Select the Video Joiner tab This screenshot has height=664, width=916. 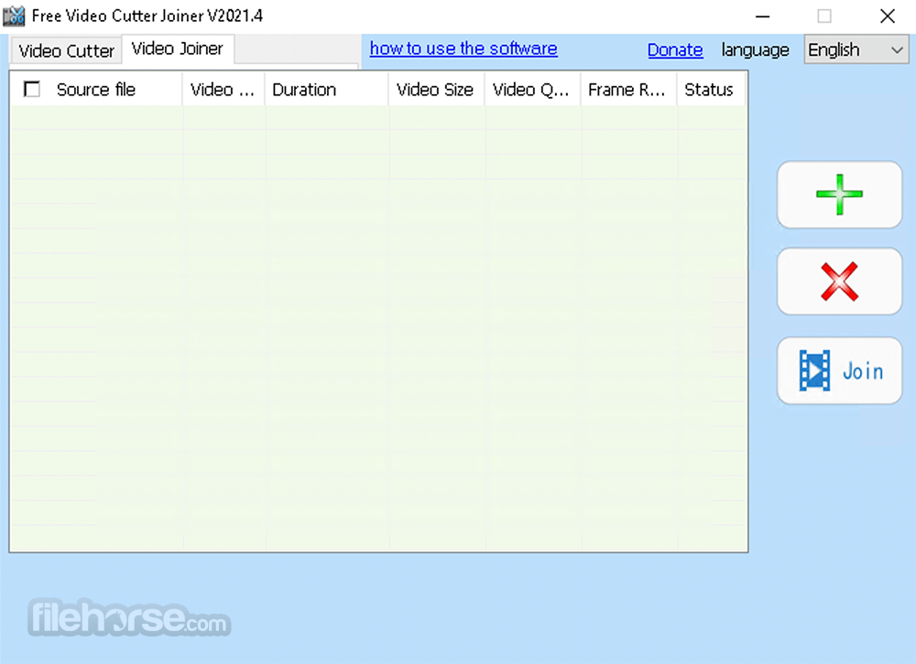[x=178, y=49]
